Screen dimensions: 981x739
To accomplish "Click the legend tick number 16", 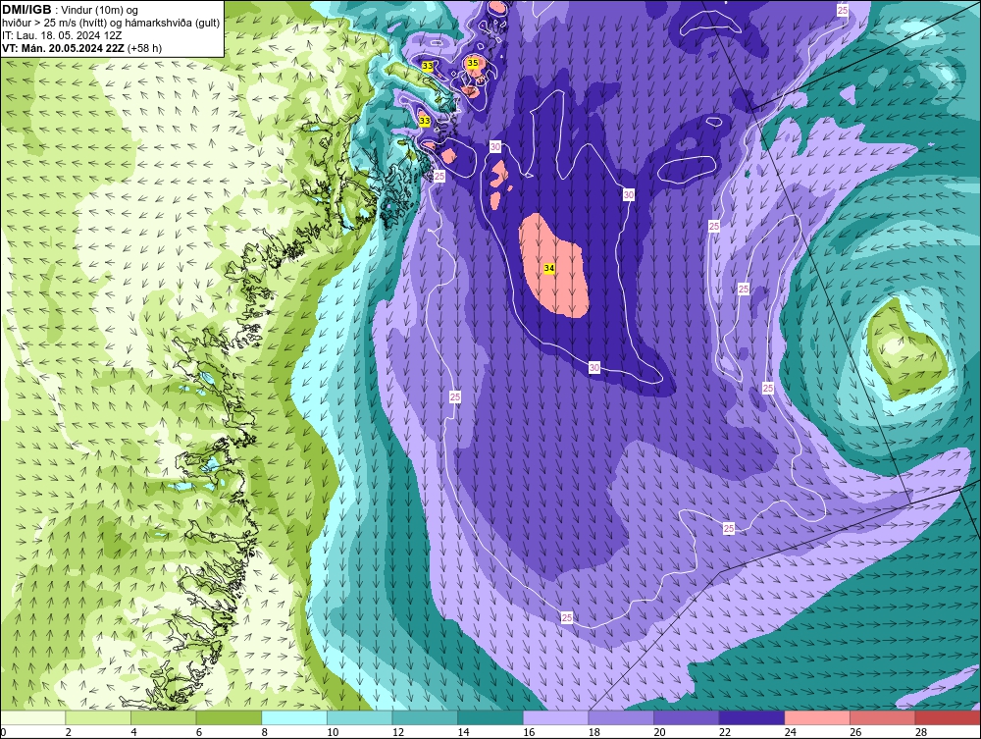I will (x=530, y=732).
